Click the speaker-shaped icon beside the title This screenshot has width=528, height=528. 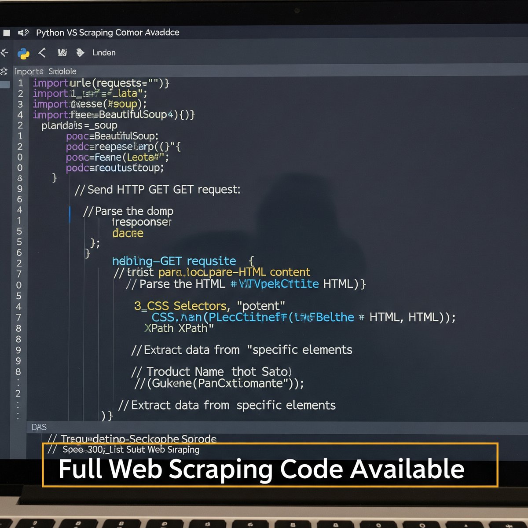[23, 33]
